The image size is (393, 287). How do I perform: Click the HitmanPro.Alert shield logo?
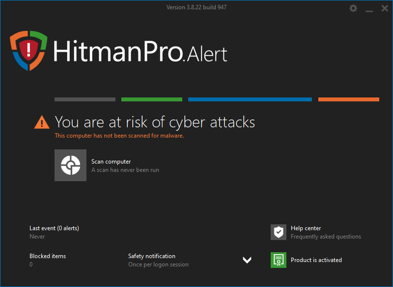pyautogui.click(x=28, y=51)
